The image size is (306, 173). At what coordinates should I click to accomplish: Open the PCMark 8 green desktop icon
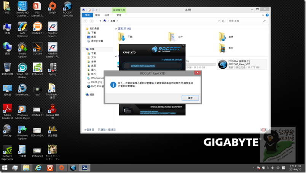[37, 69]
